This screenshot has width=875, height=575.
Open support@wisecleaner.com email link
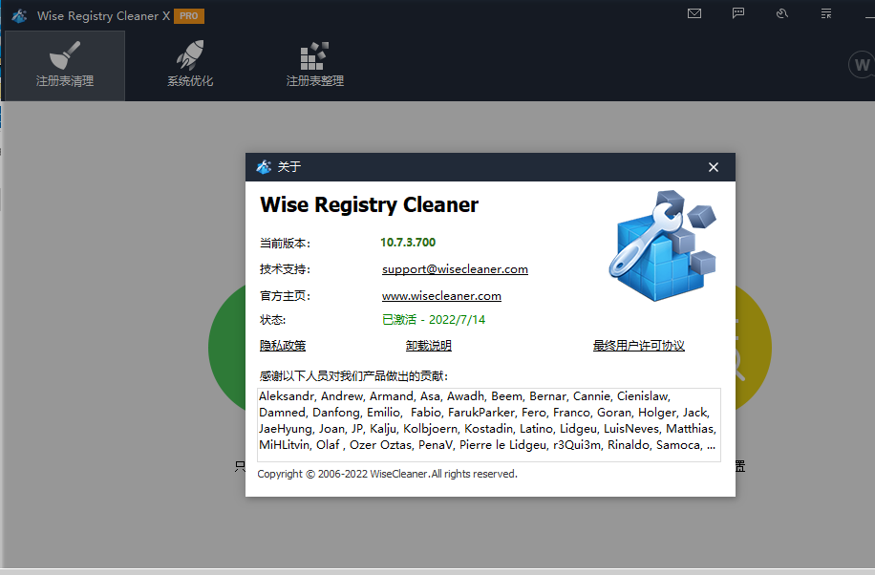455,269
